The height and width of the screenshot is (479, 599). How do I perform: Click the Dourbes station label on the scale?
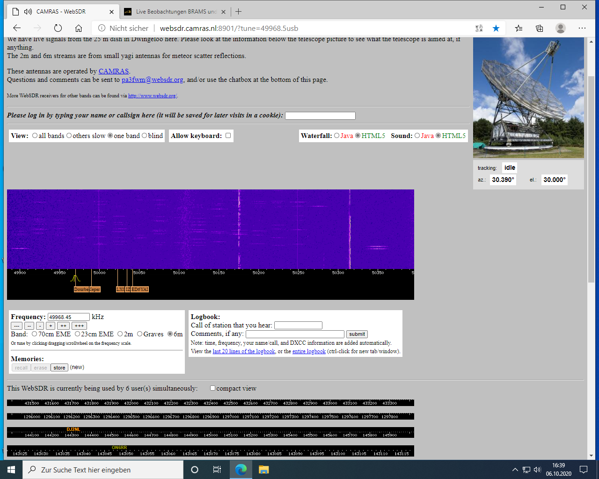(x=81, y=290)
